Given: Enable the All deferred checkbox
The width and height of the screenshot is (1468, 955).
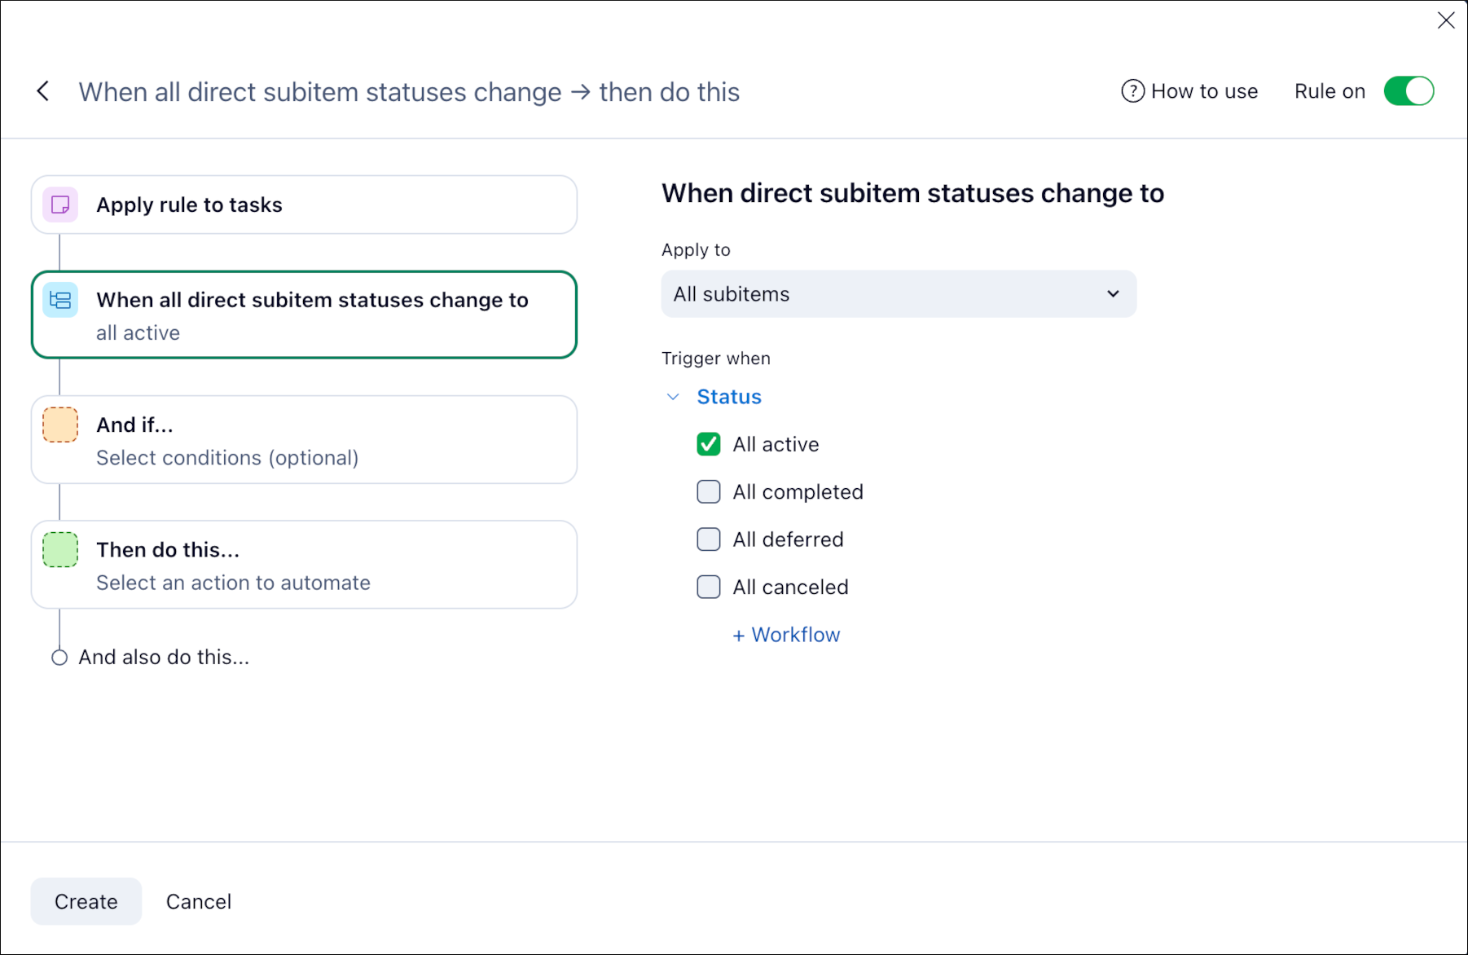Looking at the screenshot, I should [x=709, y=539].
